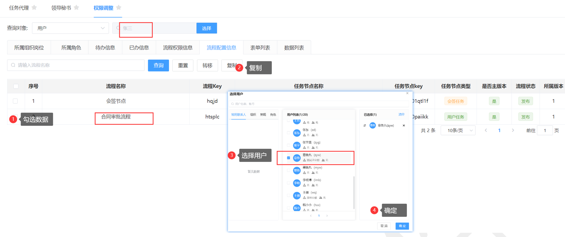Click the 清空 link in selected panel
The height and width of the screenshot is (237, 565).
click(x=401, y=115)
